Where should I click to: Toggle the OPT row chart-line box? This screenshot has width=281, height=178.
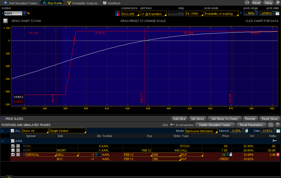[18, 150]
